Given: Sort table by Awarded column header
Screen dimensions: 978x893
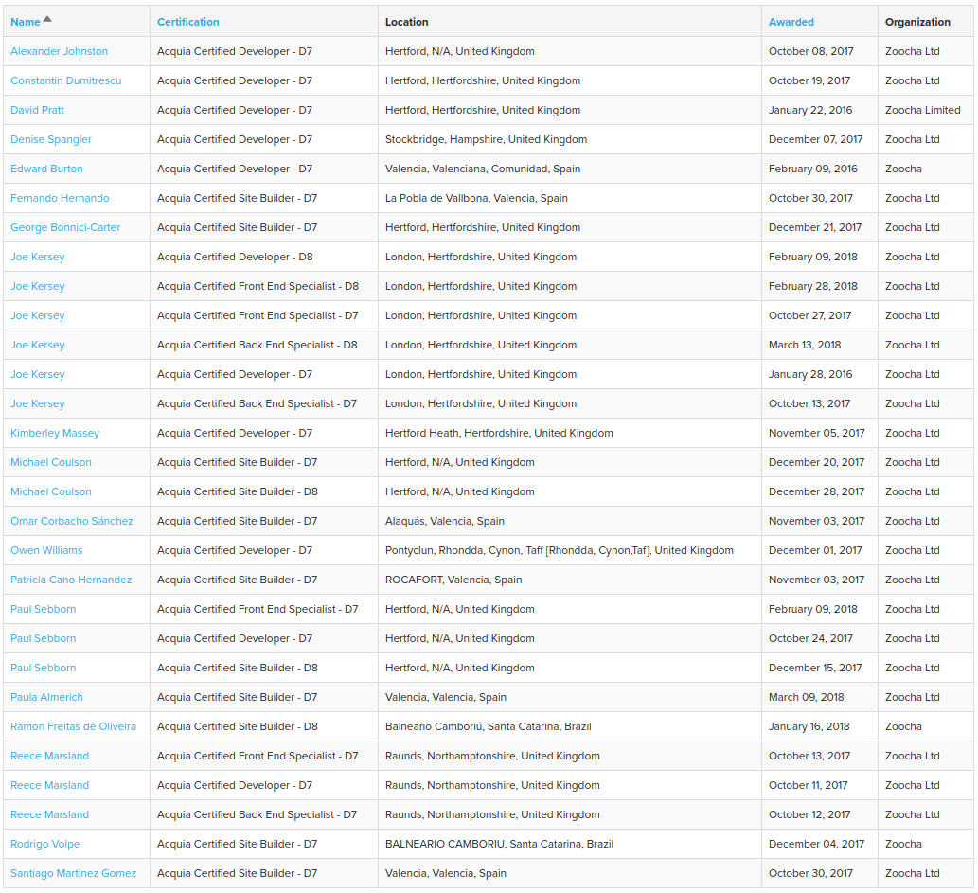Looking at the screenshot, I should (x=791, y=22).
